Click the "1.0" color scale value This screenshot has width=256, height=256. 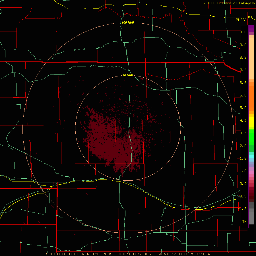click(243, 171)
